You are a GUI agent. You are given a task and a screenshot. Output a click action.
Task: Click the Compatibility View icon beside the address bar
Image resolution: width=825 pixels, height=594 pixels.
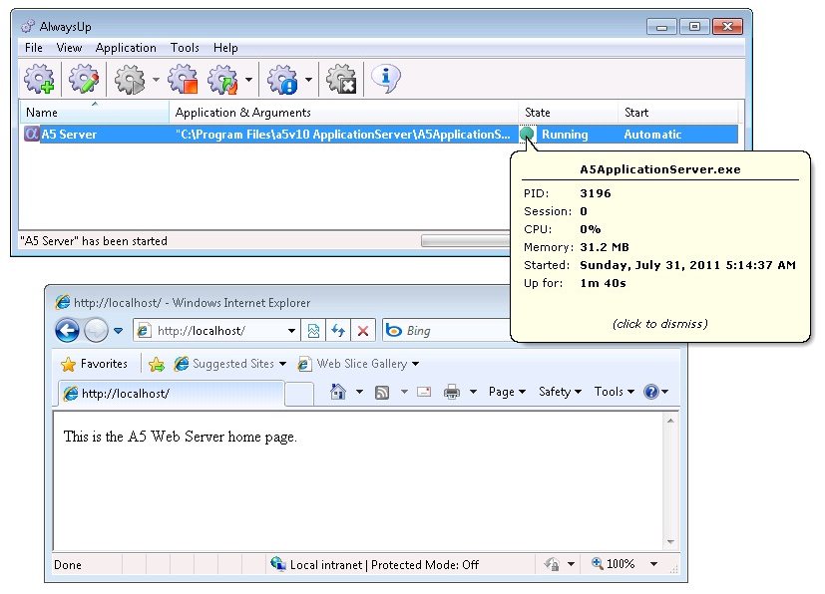tap(313, 331)
